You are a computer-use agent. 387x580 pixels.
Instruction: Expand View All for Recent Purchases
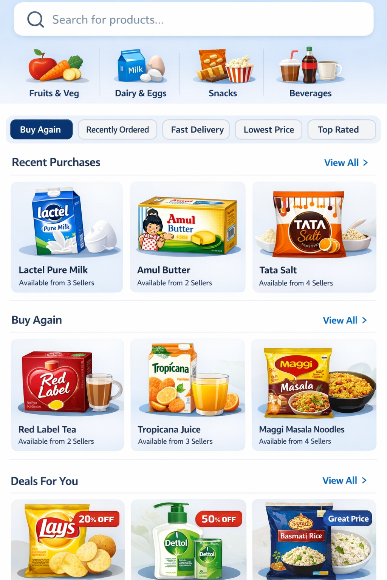pos(346,163)
